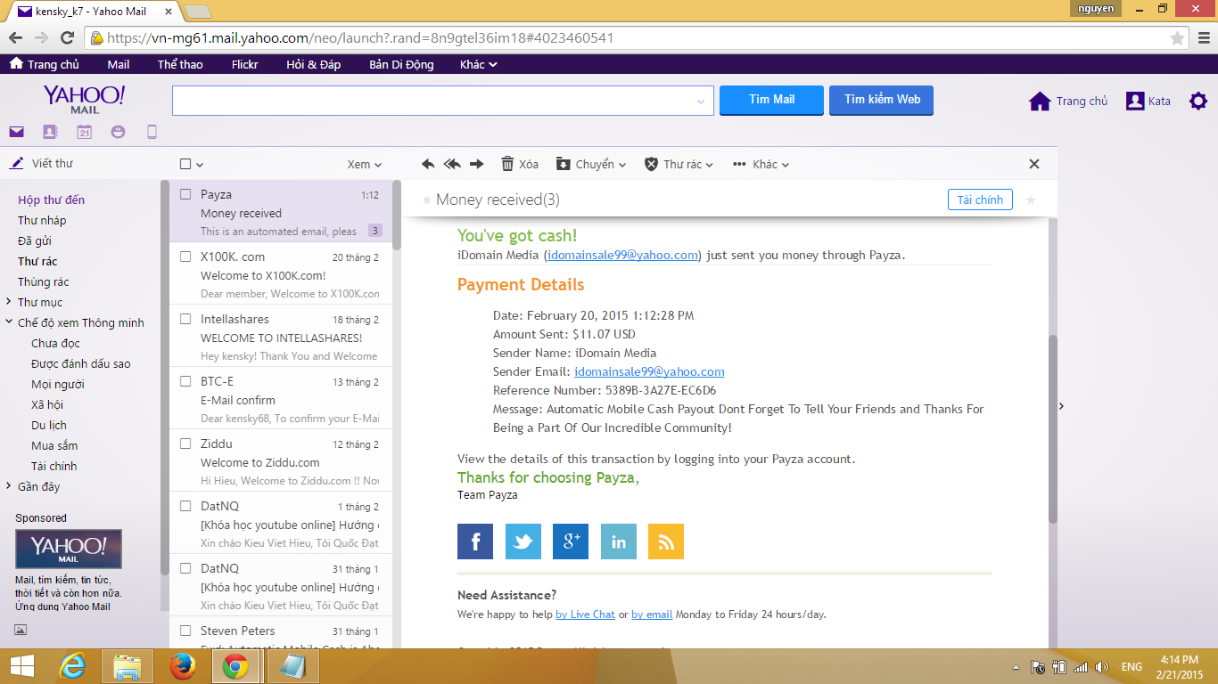Open the Xem view dropdown
This screenshot has height=684, width=1218.
365,164
